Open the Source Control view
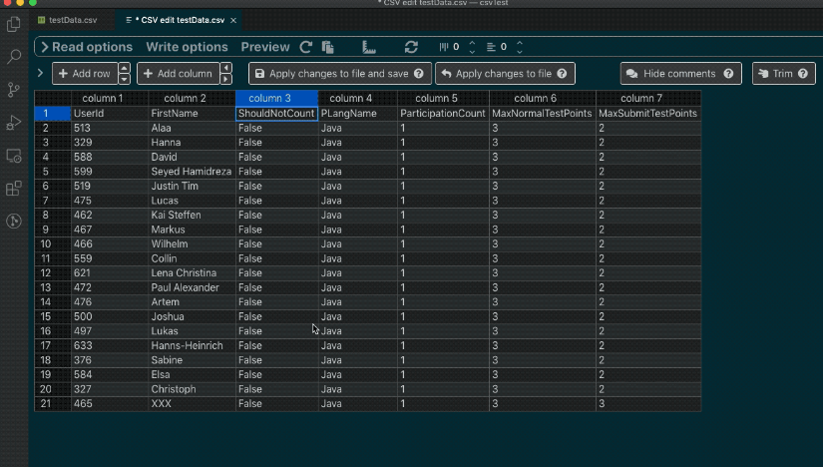This screenshot has height=467, width=823. (x=14, y=90)
